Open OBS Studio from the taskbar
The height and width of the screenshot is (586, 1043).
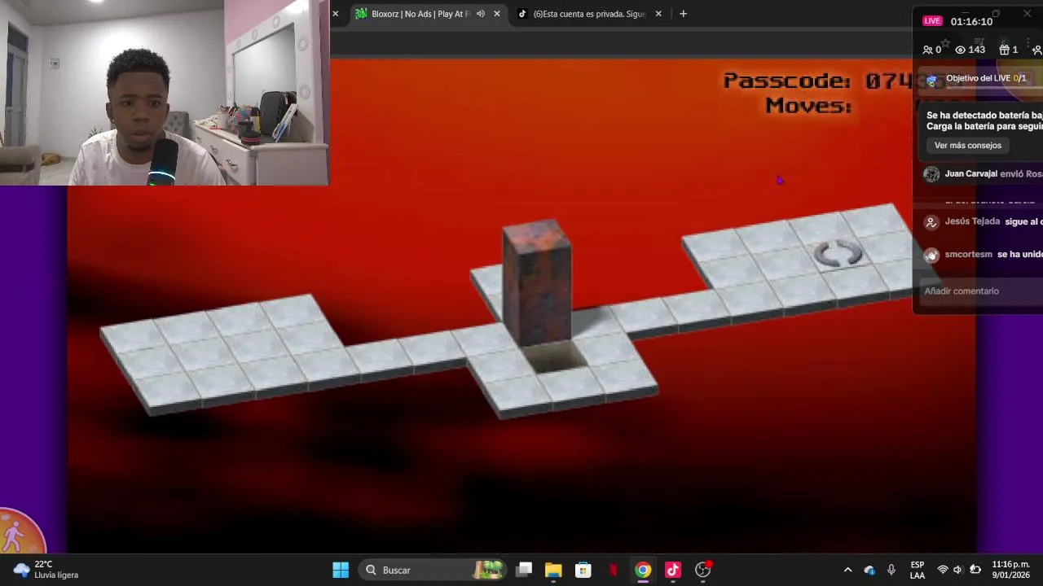(x=703, y=570)
